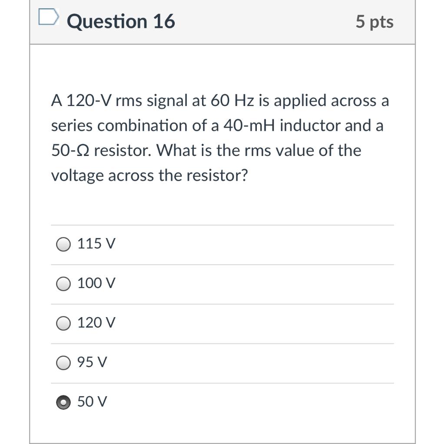Click the 115 V option label text

pos(96,244)
